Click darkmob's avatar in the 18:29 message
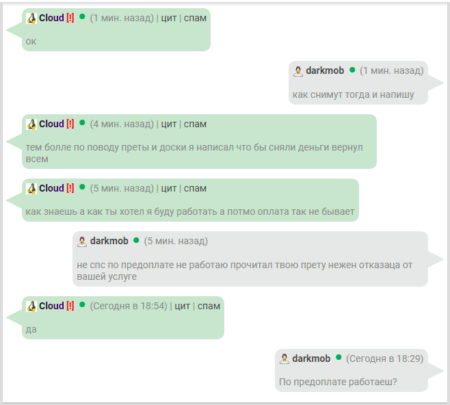 (x=284, y=359)
